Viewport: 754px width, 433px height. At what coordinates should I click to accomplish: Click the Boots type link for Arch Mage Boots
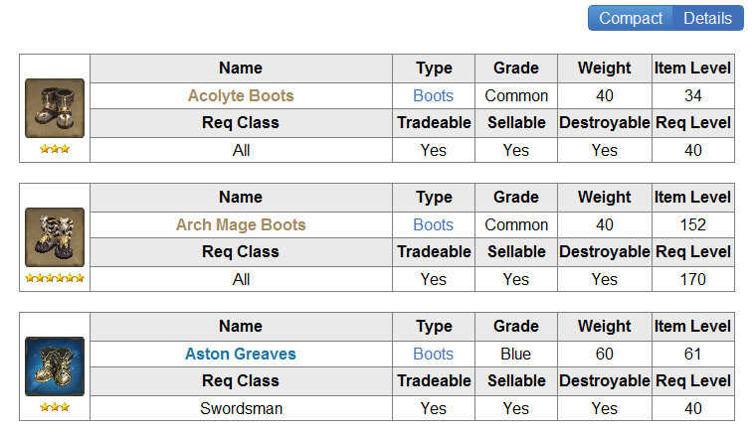(x=434, y=225)
